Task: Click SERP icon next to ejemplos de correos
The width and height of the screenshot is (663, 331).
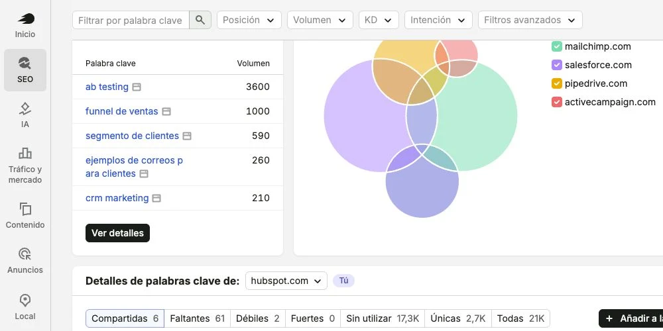Action: 144,173
